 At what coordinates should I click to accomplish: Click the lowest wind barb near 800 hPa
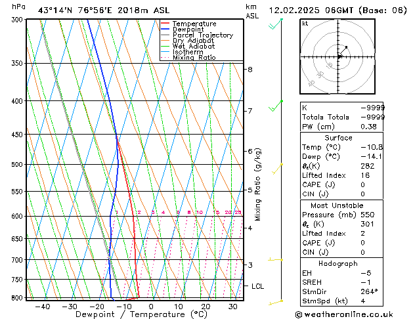276,302
